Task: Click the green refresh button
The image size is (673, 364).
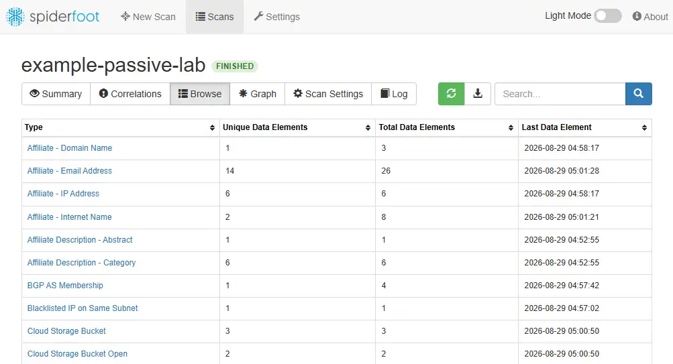Action: [451, 94]
